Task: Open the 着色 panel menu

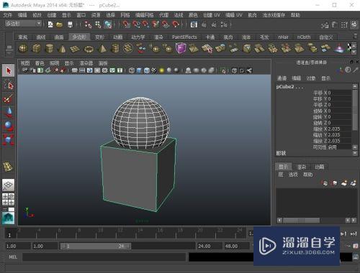Action: [40, 63]
